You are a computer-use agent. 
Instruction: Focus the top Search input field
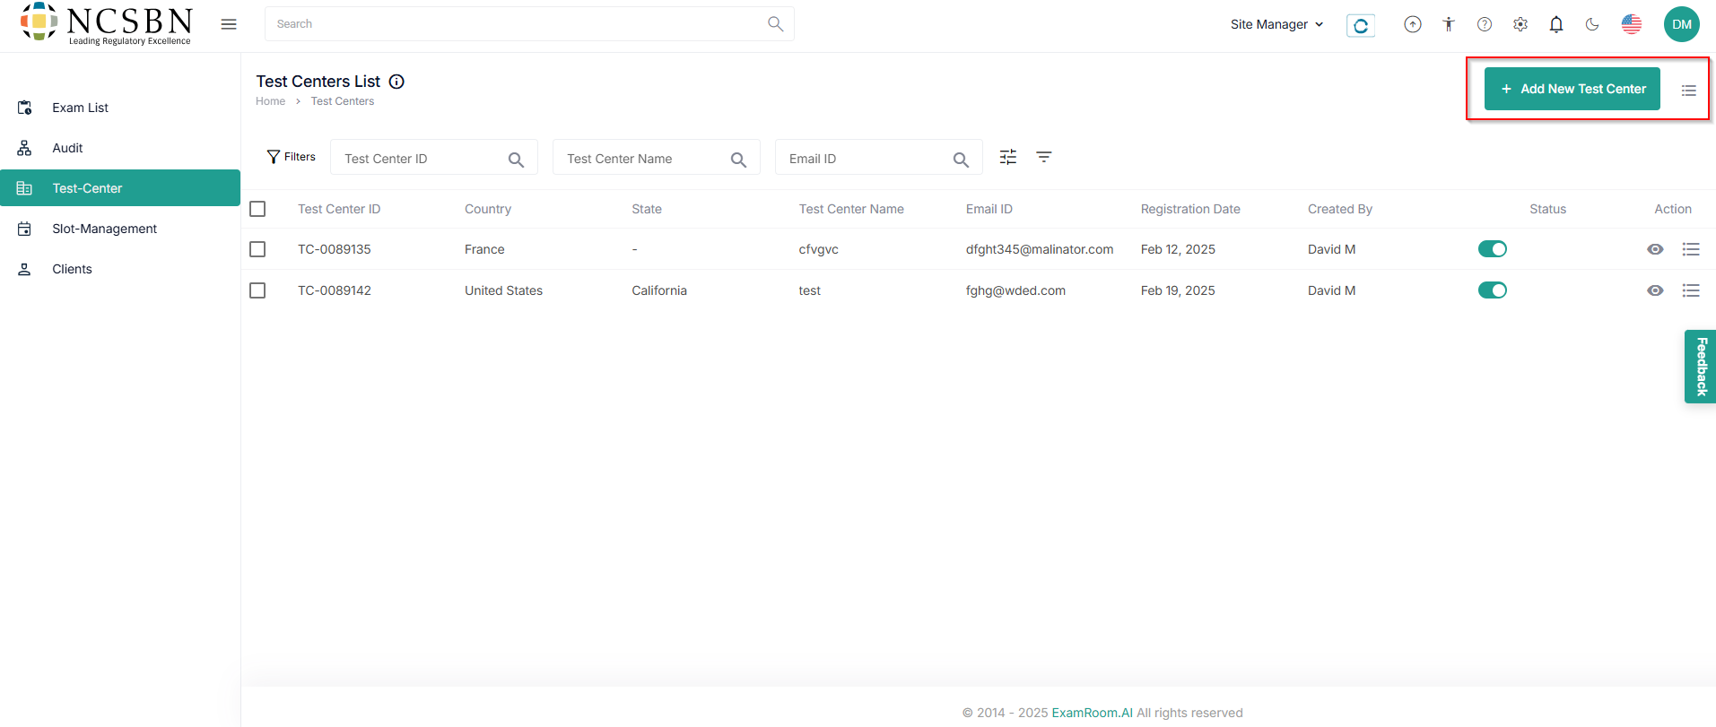529,24
